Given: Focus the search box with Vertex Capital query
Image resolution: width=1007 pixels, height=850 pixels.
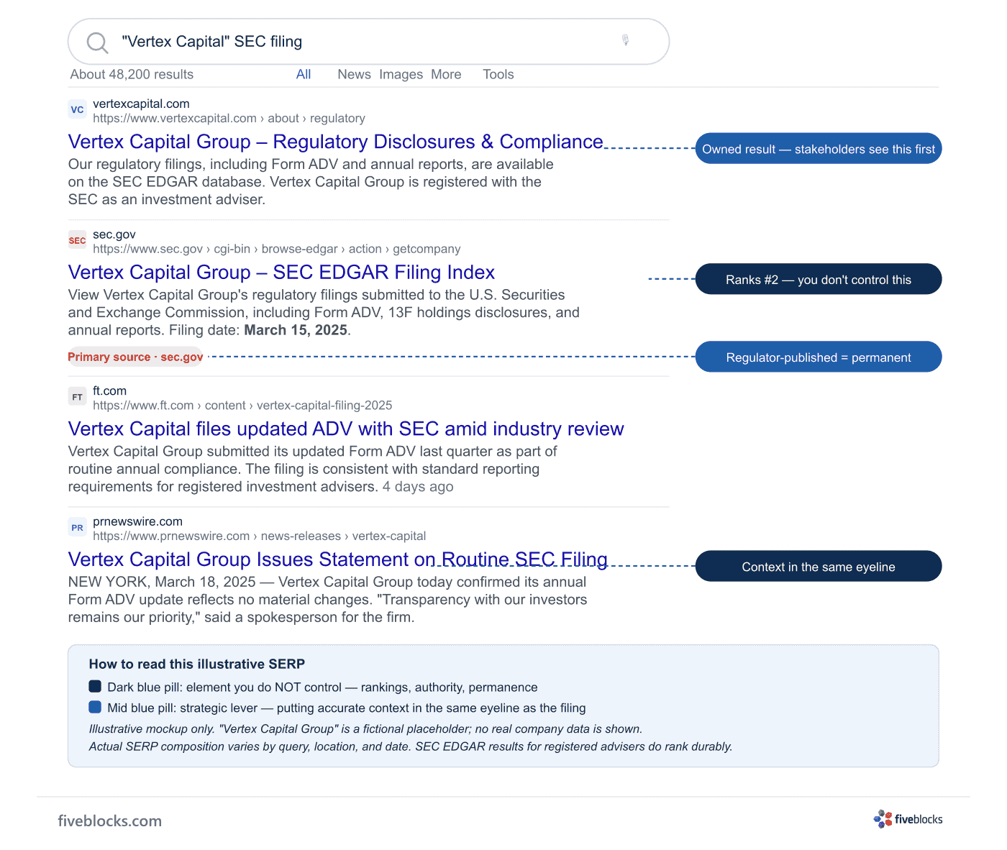Looking at the screenshot, I should pos(368,42).
